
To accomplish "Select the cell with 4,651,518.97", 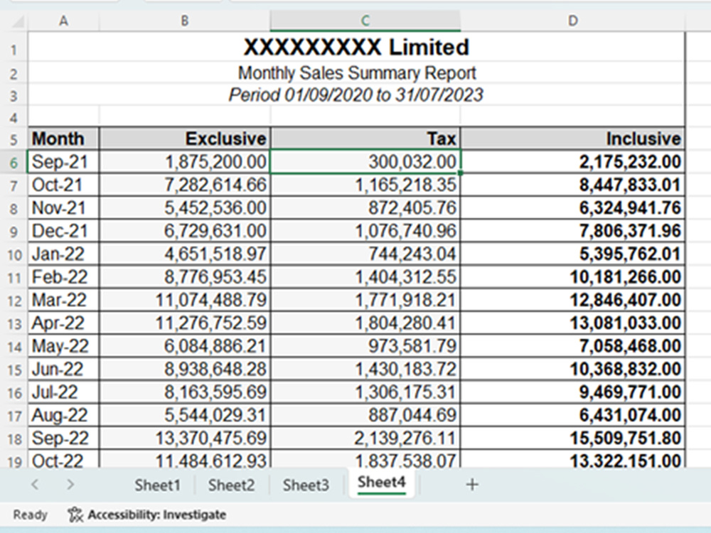I will point(185,254).
